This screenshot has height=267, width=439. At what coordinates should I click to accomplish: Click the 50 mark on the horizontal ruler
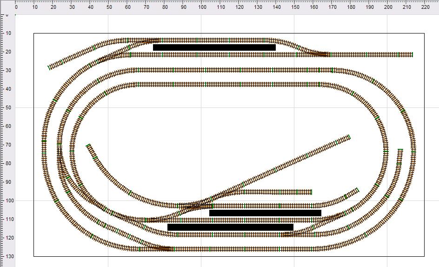click(109, 7)
